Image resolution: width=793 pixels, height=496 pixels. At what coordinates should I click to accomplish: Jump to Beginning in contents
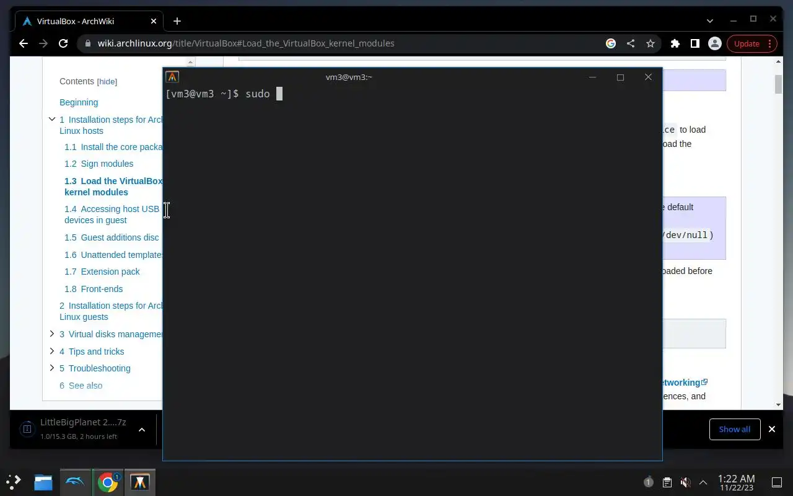point(79,102)
